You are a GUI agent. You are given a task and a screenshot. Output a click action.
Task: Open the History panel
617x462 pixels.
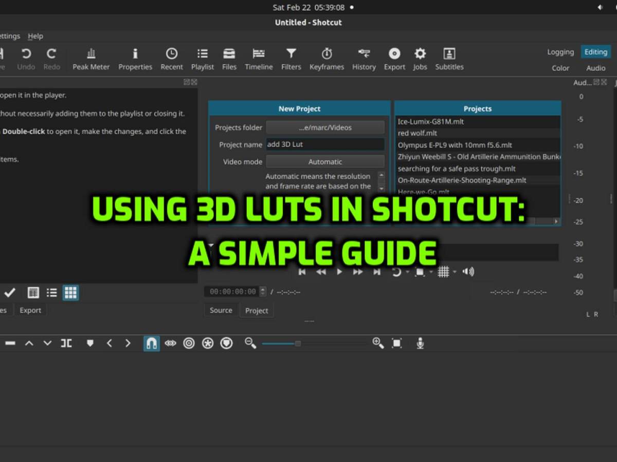pos(364,59)
